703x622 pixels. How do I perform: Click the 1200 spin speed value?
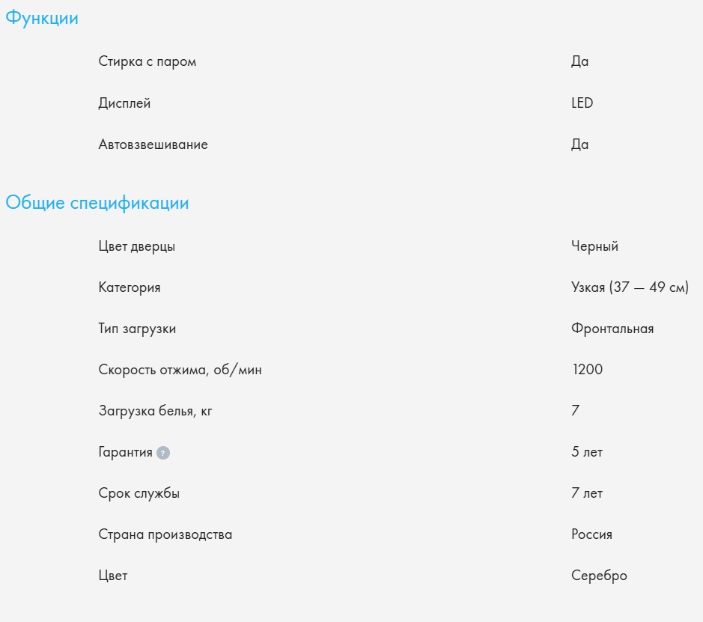pos(587,370)
